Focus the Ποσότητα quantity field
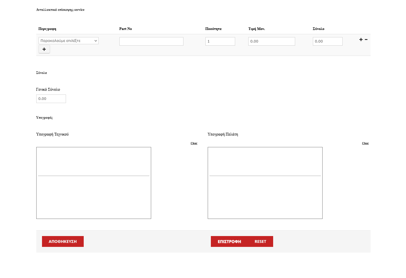Viewport: 406px width, 278px height. point(220,41)
